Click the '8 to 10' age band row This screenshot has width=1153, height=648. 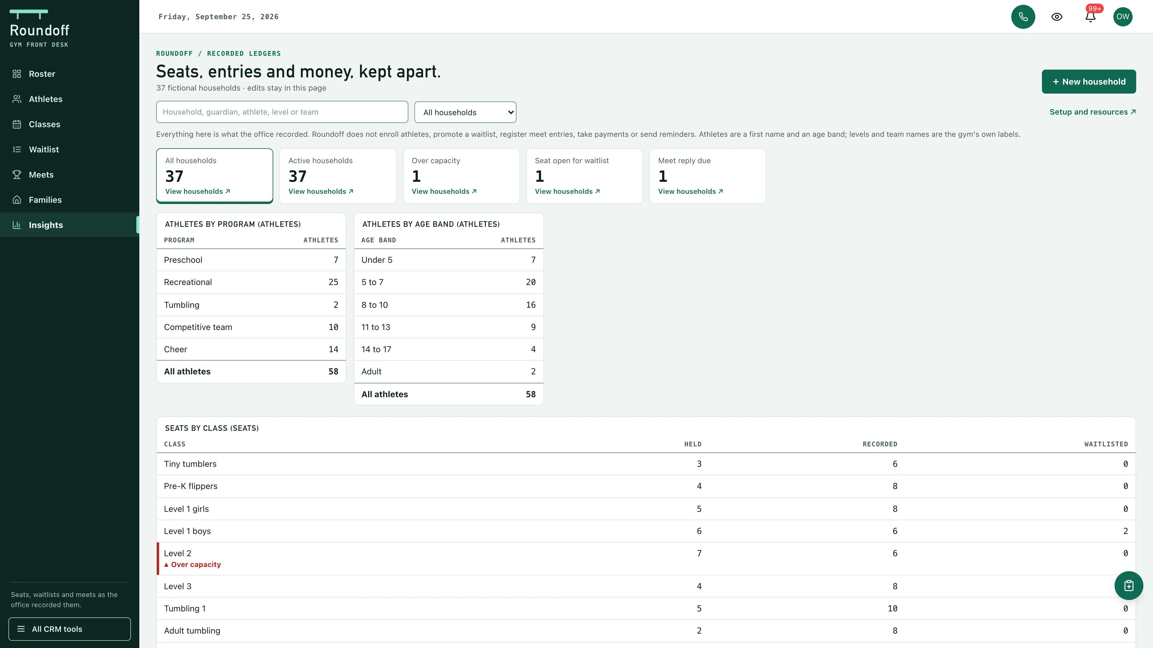[449, 304]
